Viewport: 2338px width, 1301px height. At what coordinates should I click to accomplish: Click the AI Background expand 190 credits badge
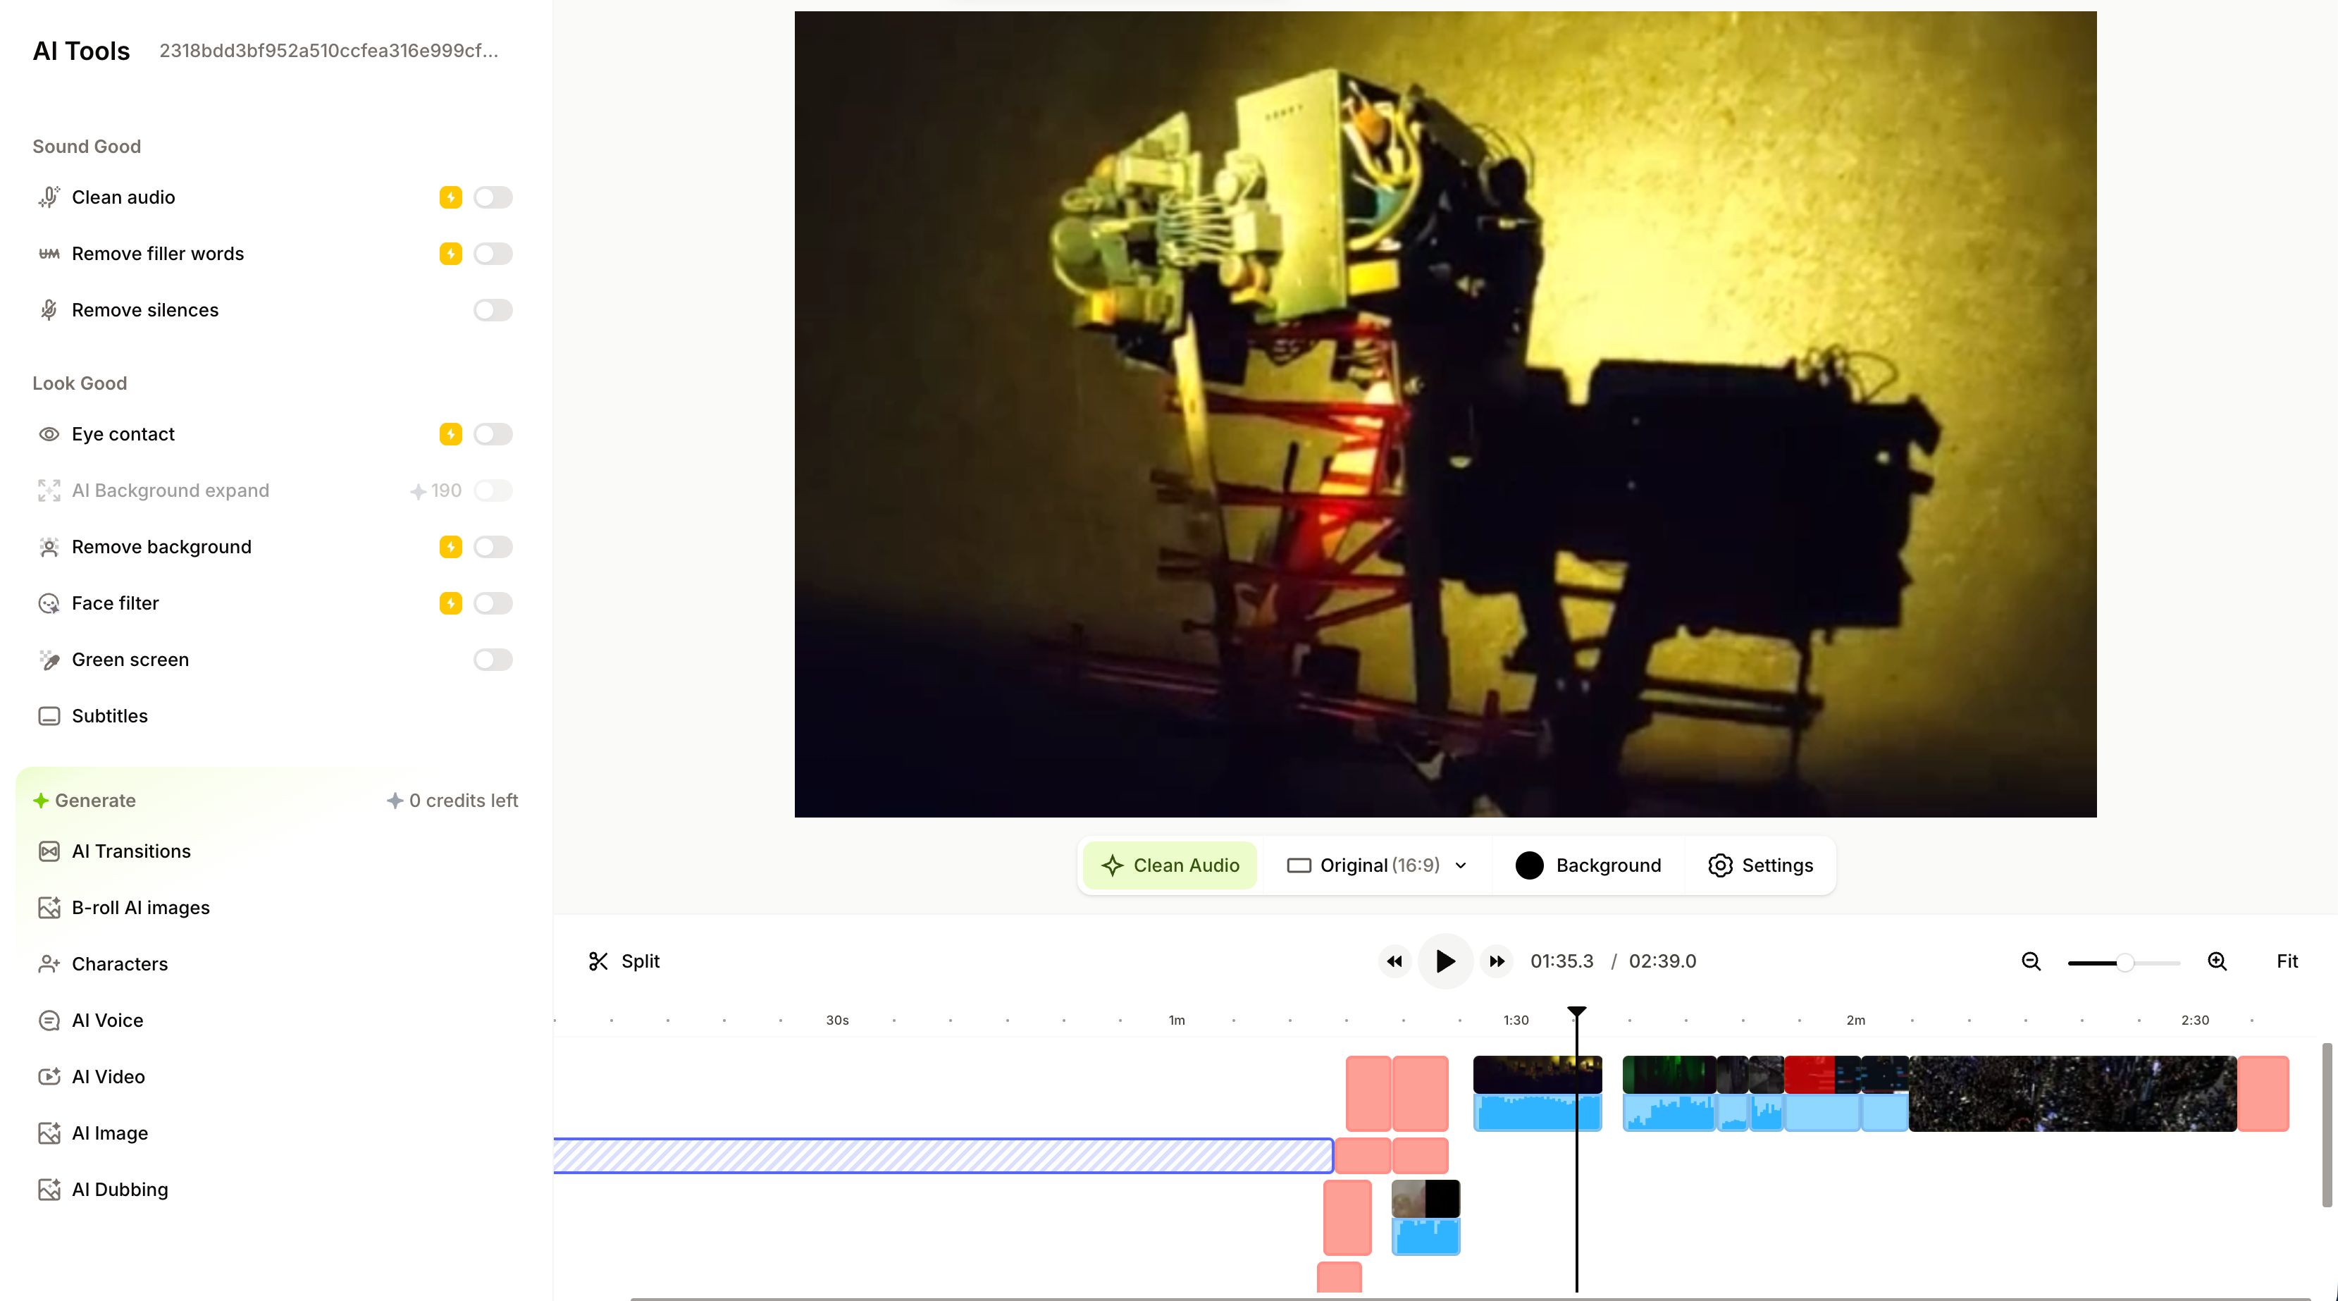435,491
